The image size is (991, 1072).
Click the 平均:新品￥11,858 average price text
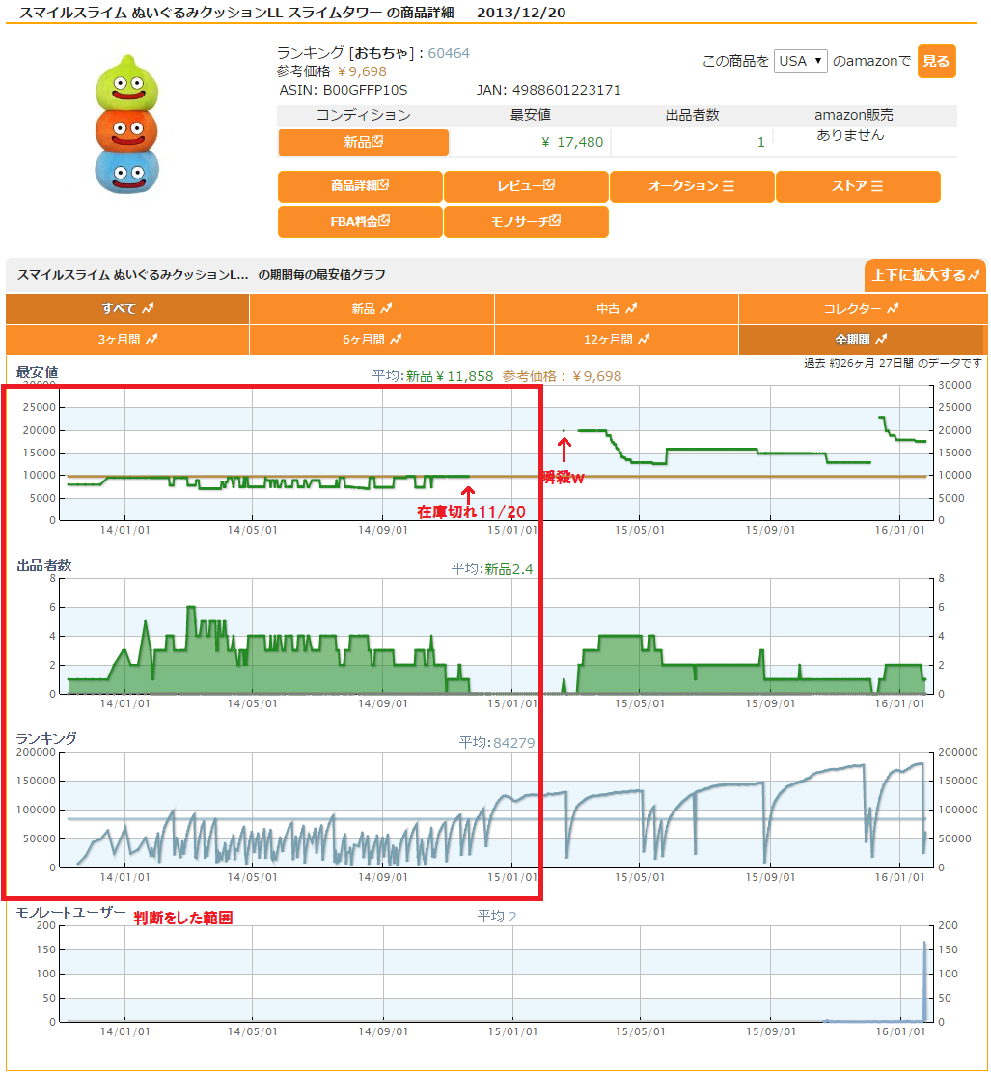coord(432,376)
